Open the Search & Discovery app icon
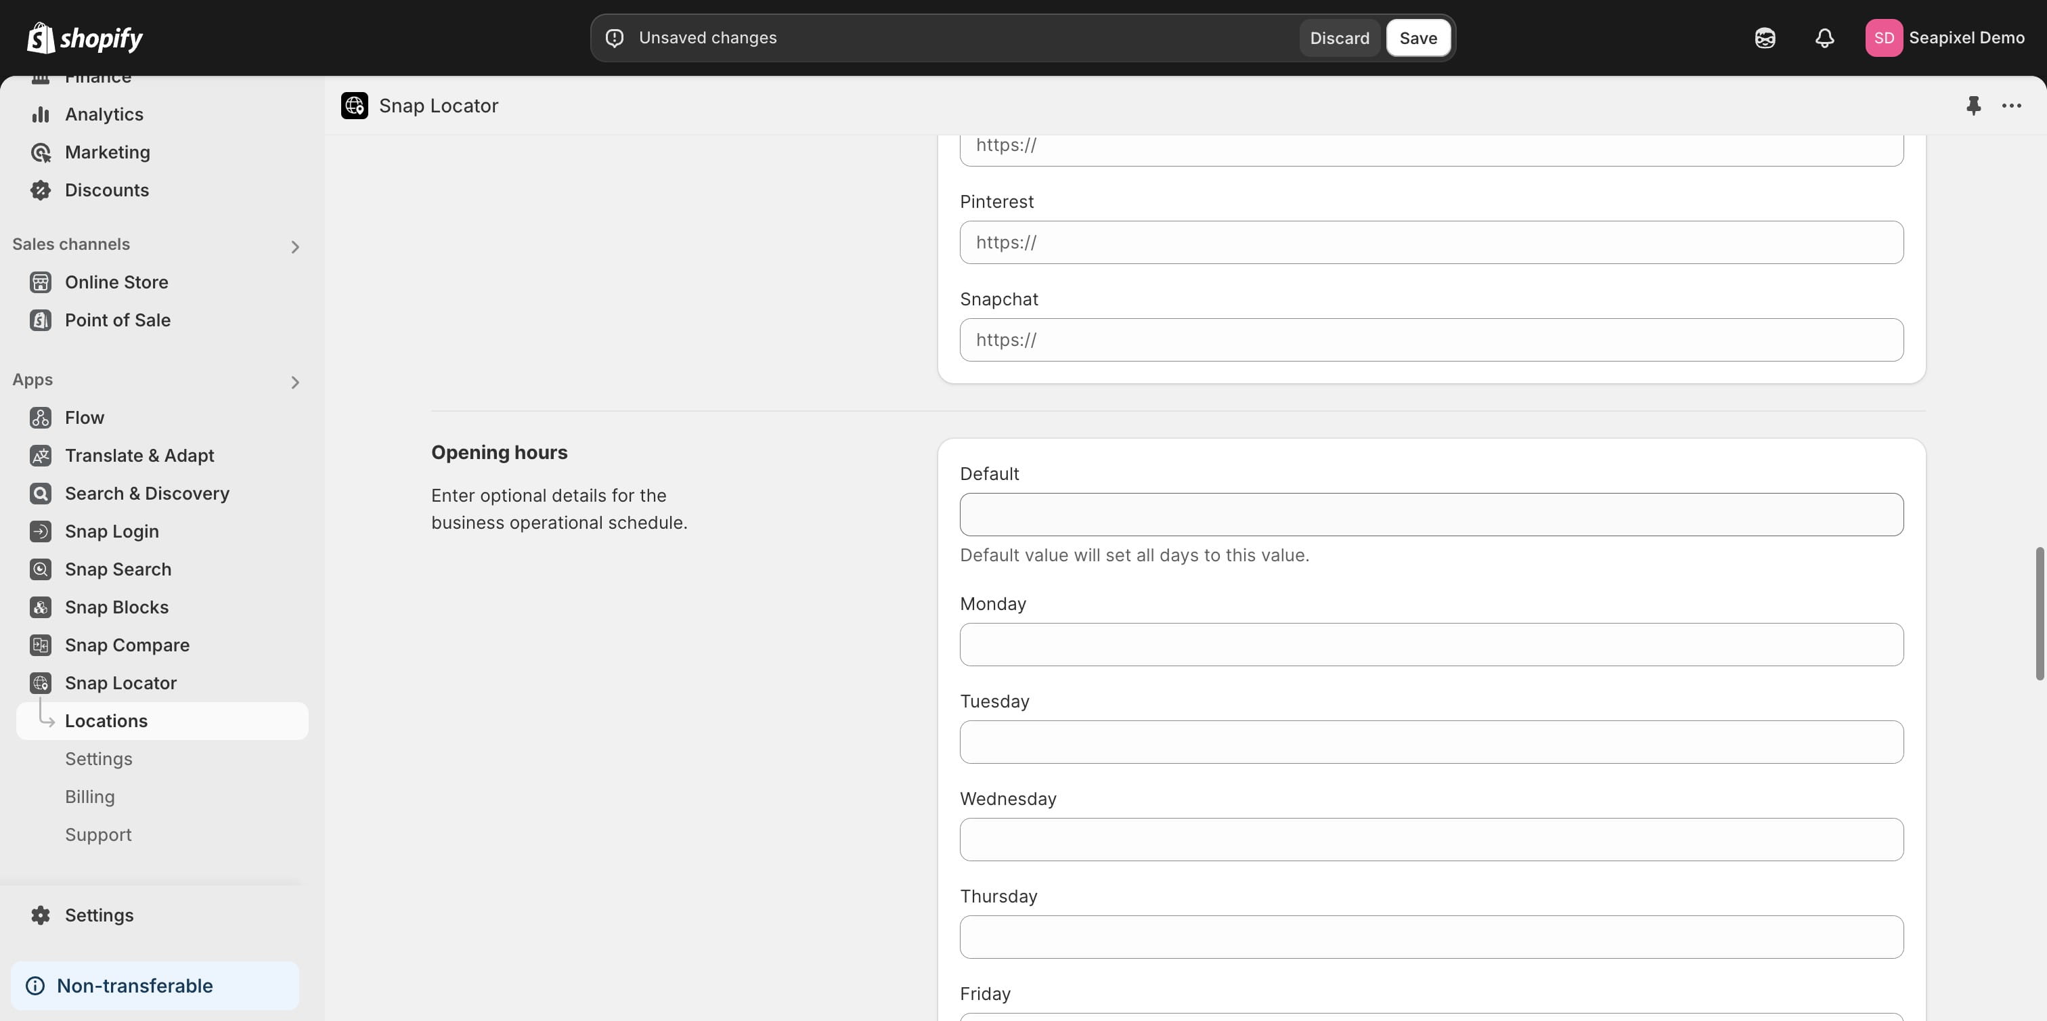 coord(41,493)
